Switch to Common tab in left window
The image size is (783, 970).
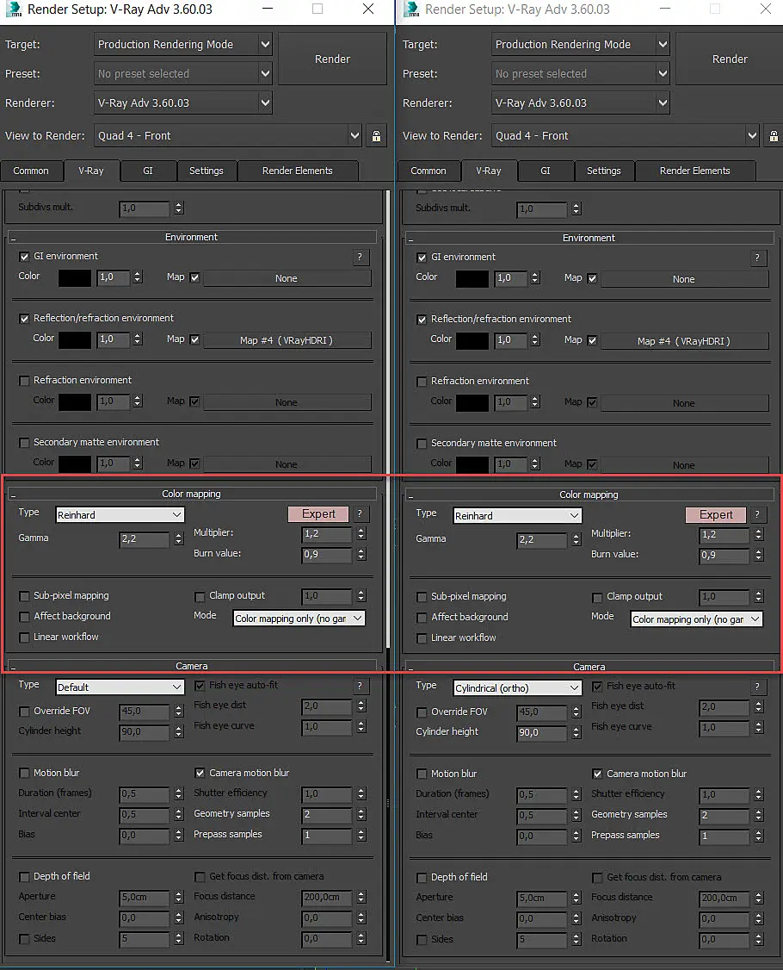(31, 171)
